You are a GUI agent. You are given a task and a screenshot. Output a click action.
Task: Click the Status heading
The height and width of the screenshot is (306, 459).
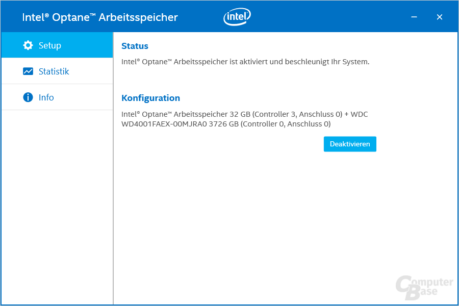[135, 46]
